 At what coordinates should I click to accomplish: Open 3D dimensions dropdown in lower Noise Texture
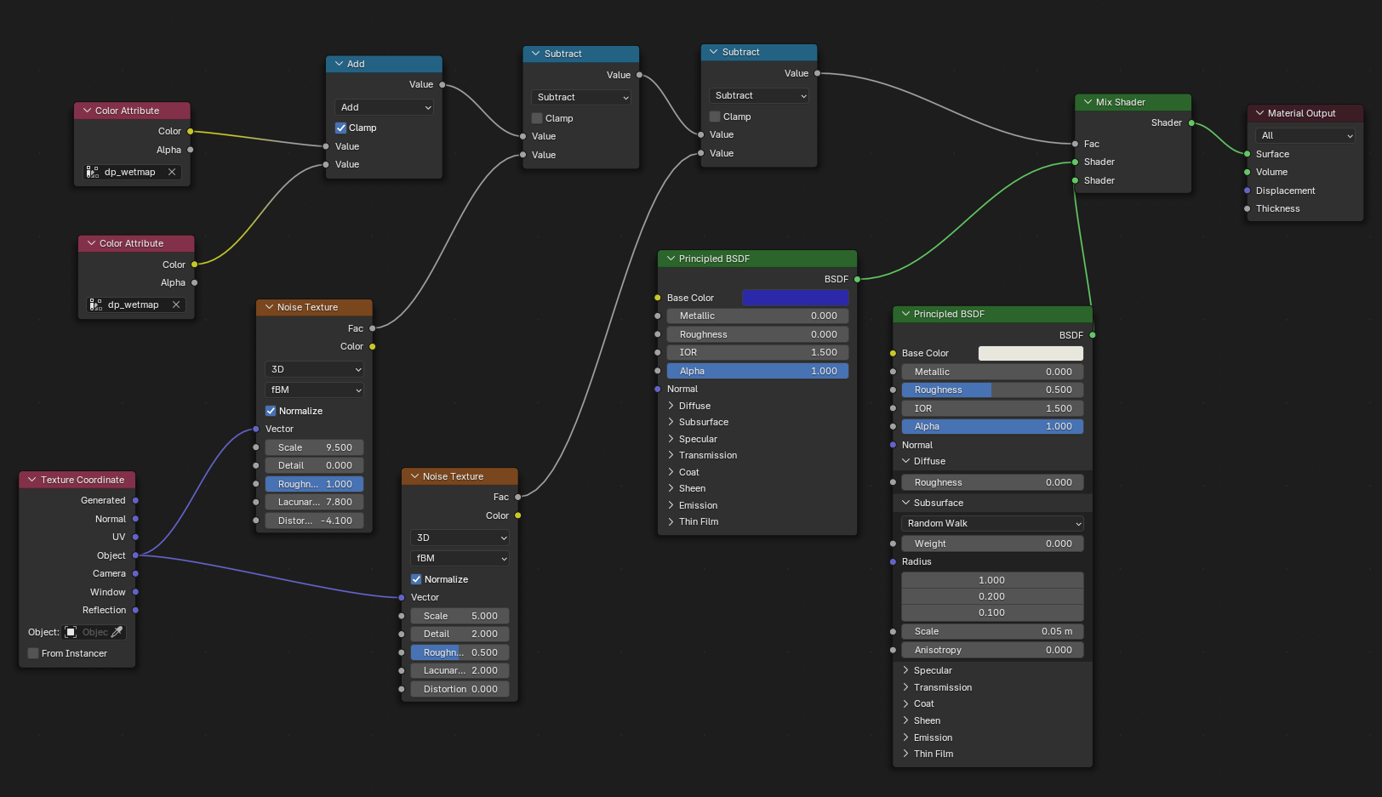click(x=460, y=538)
